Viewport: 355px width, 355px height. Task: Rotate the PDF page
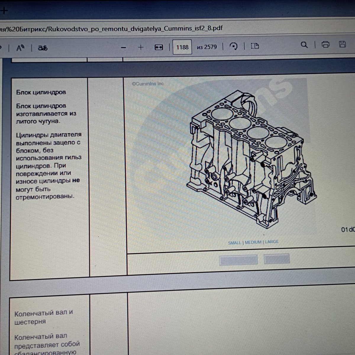pyautogui.click(x=233, y=46)
